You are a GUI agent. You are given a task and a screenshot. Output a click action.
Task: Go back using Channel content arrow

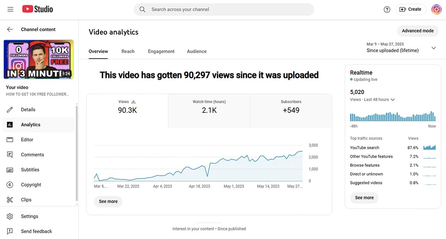coord(10,30)
